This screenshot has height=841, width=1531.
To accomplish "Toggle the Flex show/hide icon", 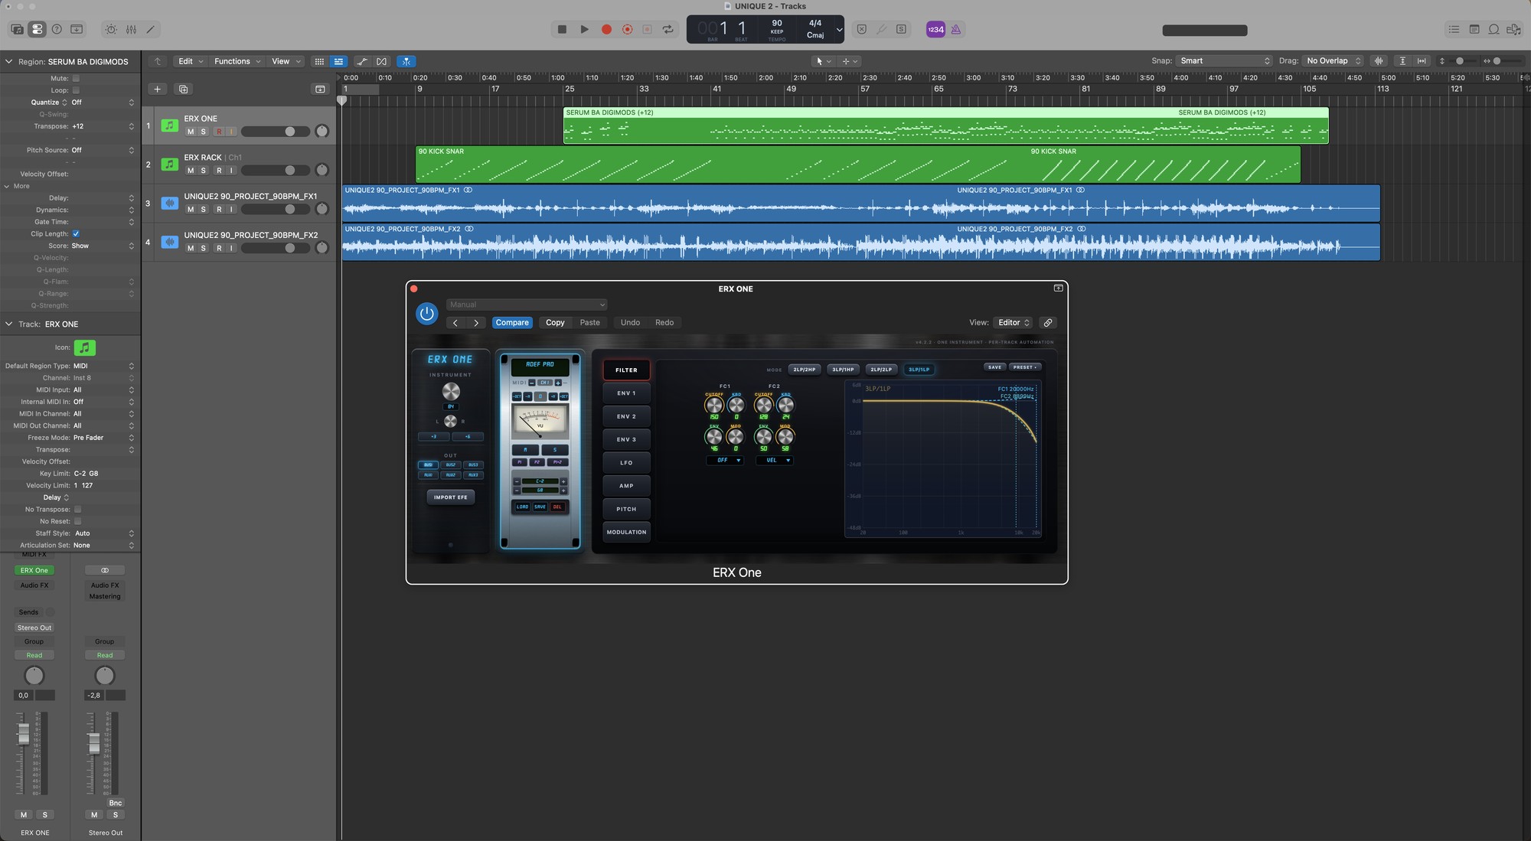I will (381, 61).
